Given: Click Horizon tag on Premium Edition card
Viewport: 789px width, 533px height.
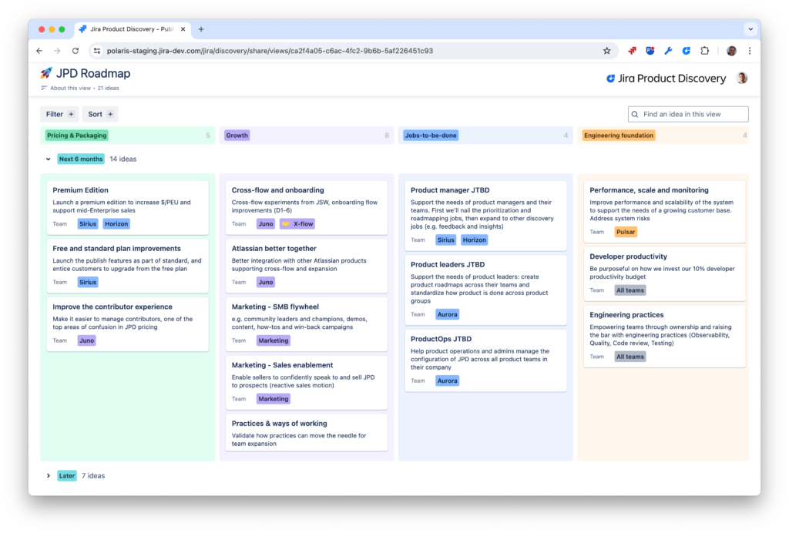Looking at the screenshot, I should tap(116, 224).
